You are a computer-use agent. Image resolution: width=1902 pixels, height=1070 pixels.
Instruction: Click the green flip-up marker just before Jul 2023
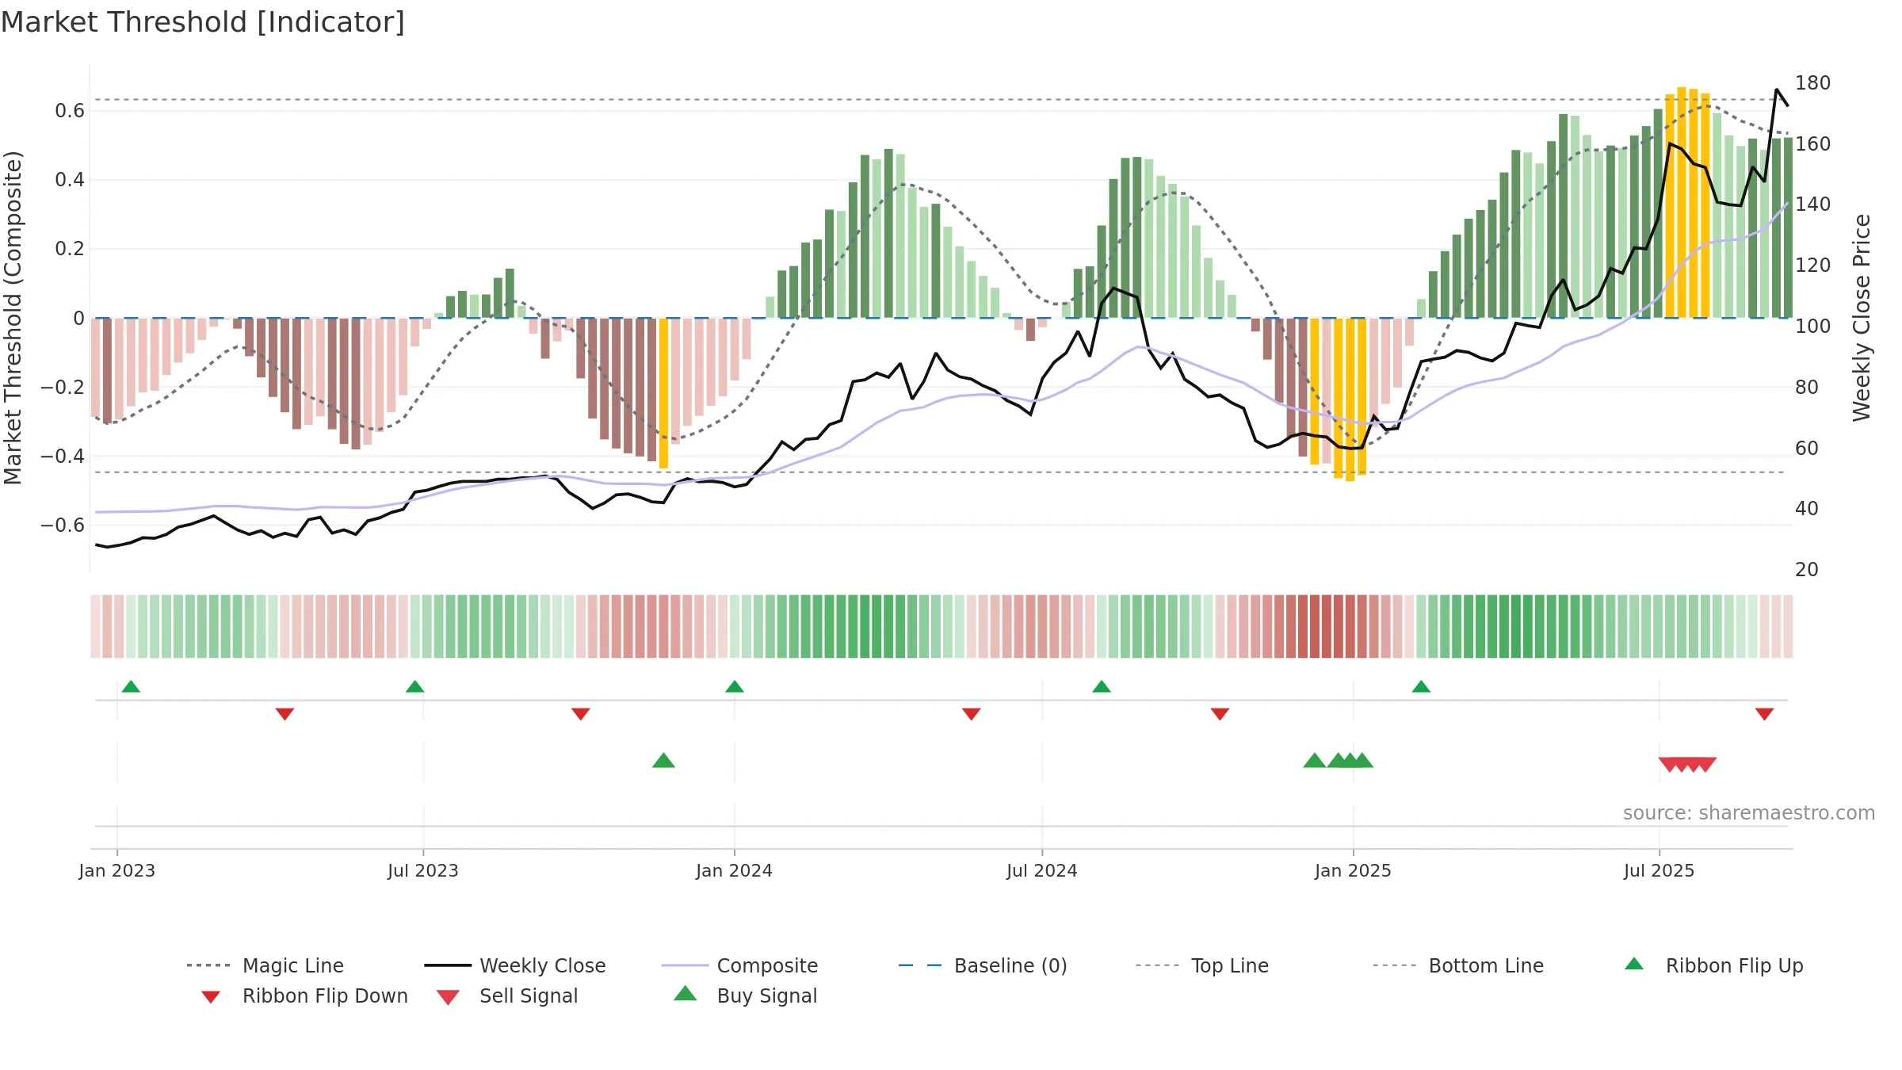click(414, 686)
